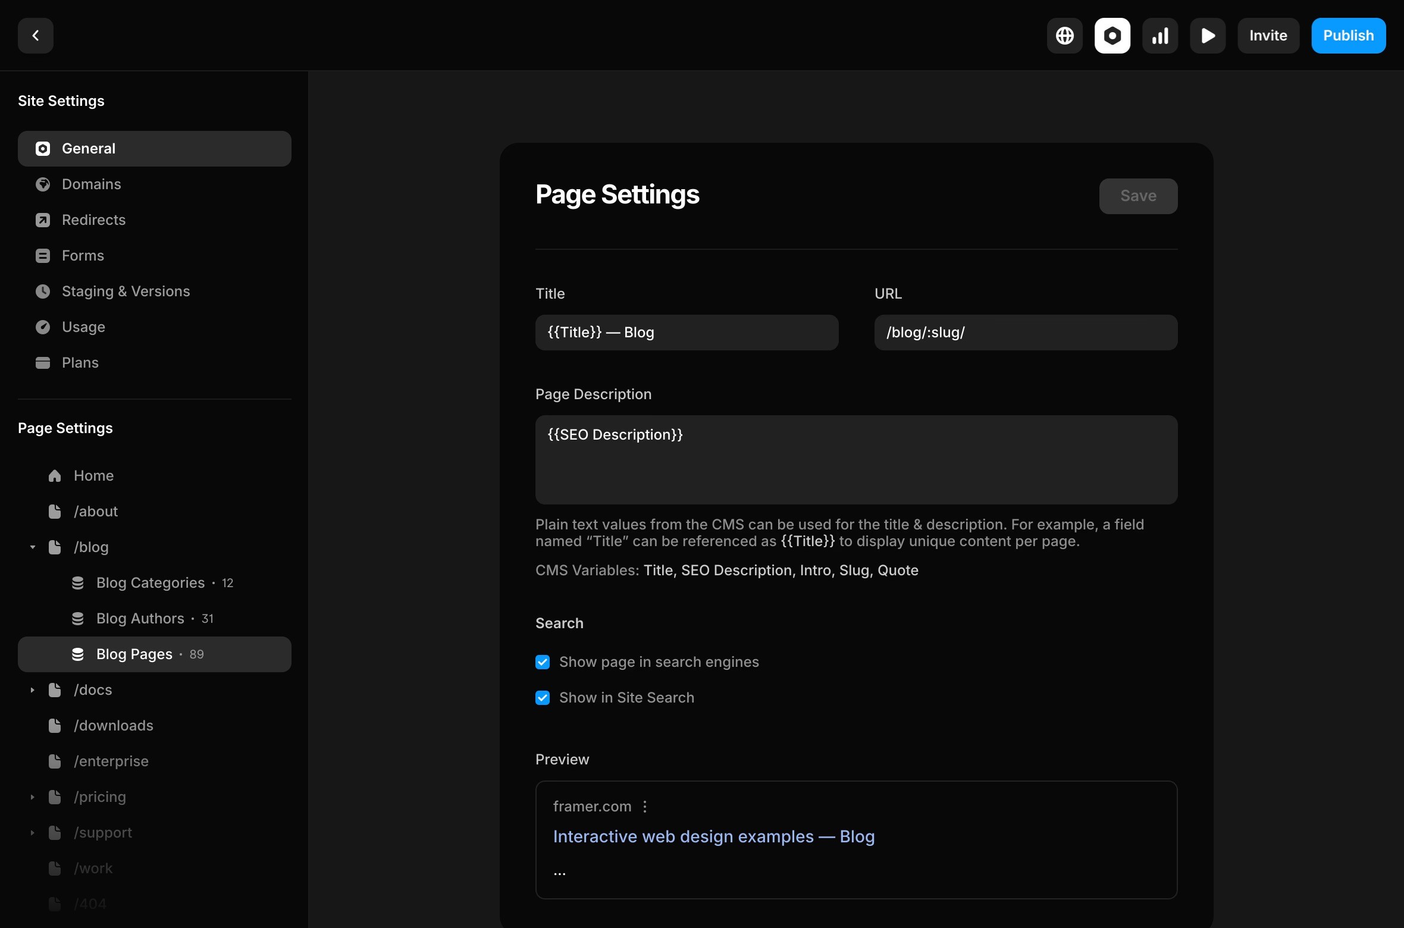Open the analytics bar chart icon
Screen dimensions: 1404x928
point(1159,36)
